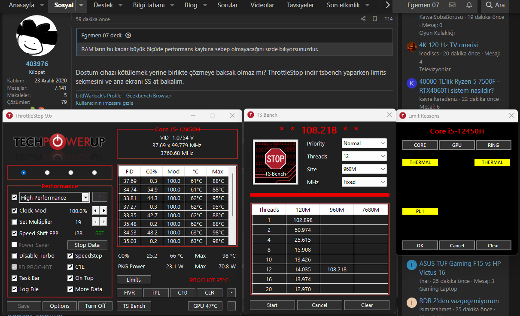Increase Clock Mod with right arrow

pyautogui.click(x=103, y=211)
